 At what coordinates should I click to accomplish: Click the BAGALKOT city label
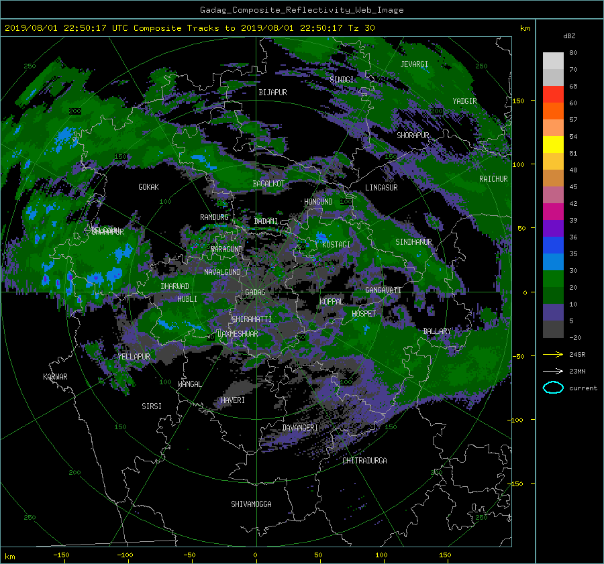coord(268,184)
